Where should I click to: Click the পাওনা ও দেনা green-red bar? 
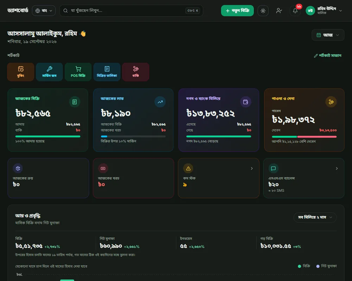[x=304, y=136]
